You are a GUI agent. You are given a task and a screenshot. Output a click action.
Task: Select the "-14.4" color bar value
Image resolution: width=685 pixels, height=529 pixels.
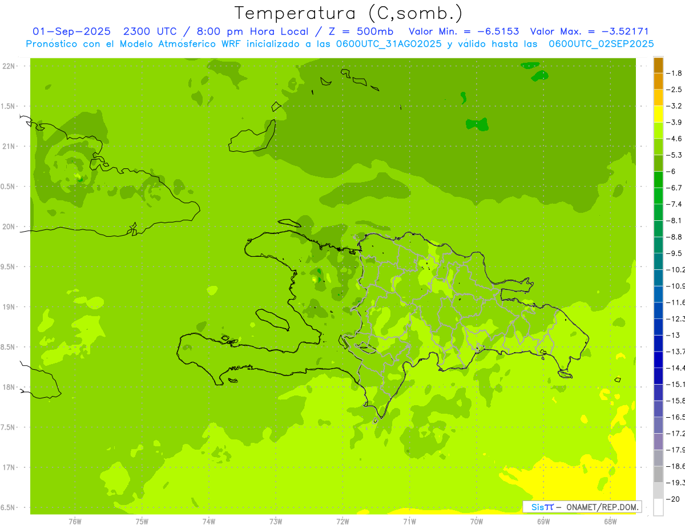point(676,368)
